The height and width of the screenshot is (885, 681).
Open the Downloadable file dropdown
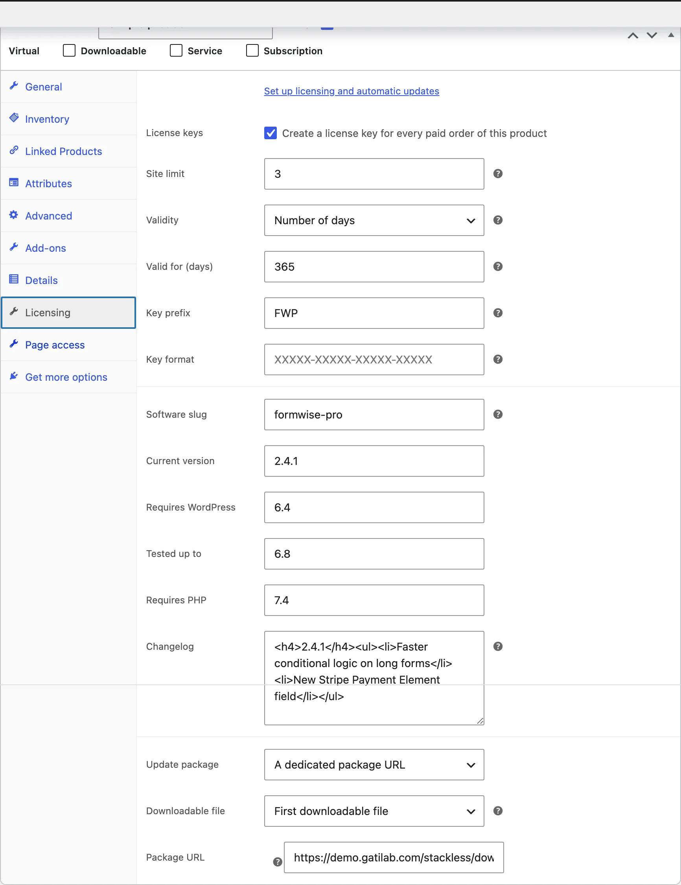point(374,811)
